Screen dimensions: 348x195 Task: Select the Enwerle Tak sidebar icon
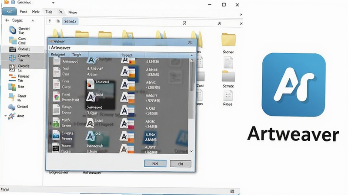pos(12,58)
